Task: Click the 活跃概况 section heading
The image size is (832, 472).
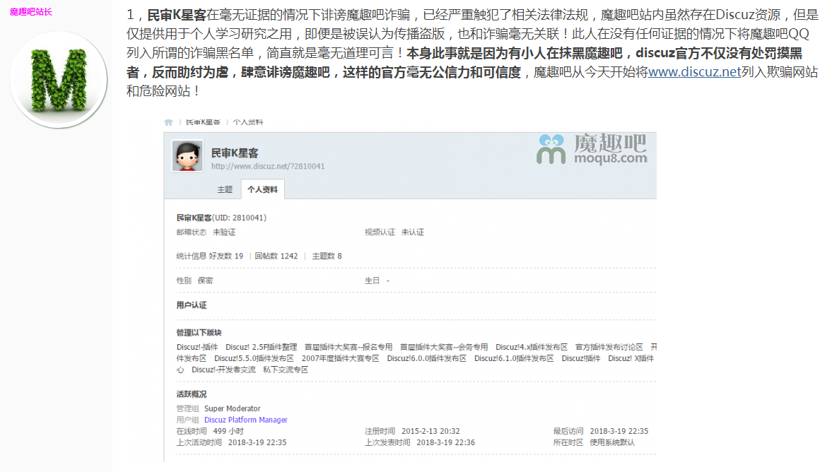Action: click(192, 394)
